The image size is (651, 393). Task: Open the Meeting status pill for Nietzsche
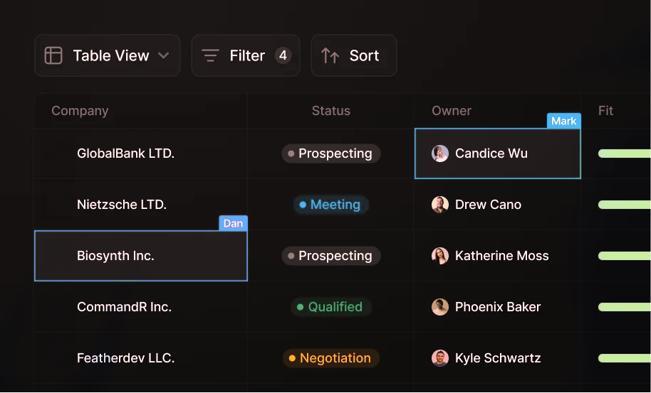(x=331, y=205)
